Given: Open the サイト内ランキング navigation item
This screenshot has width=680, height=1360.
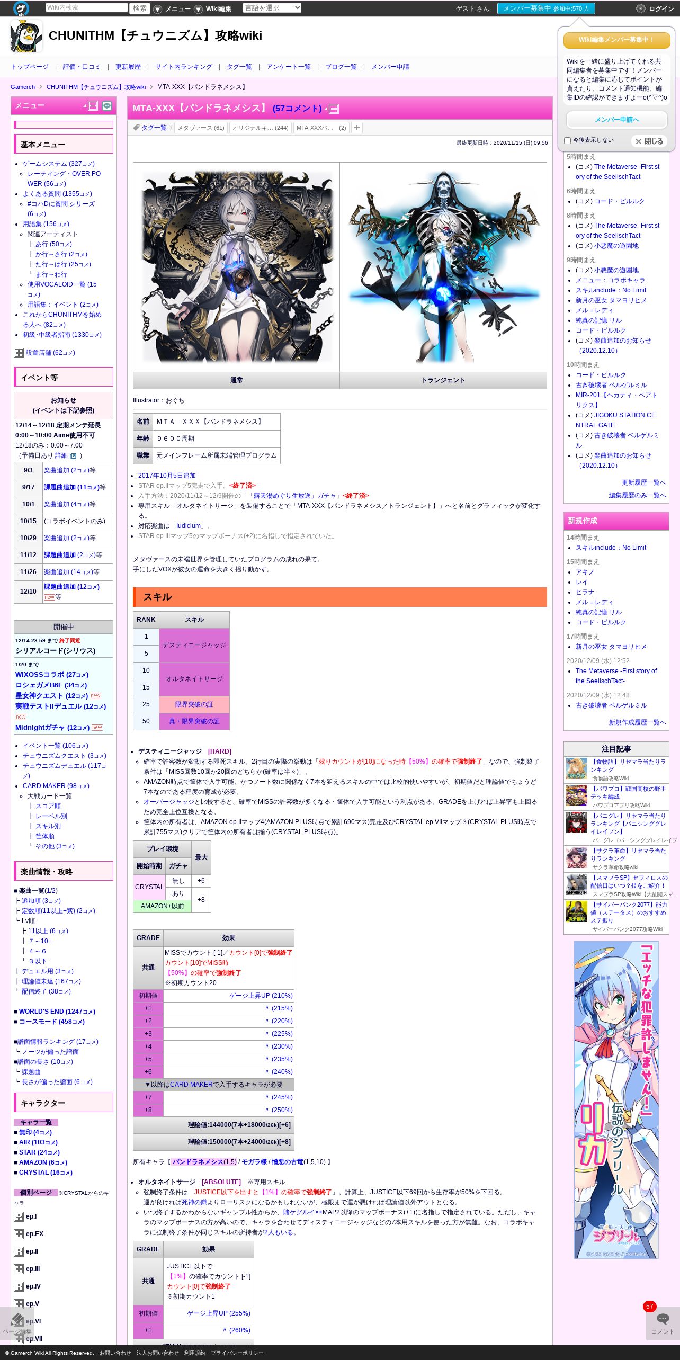Looking at the screenshot, I should pos(184,67).
